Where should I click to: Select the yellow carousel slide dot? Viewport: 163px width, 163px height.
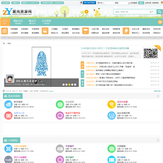(69, 85)
